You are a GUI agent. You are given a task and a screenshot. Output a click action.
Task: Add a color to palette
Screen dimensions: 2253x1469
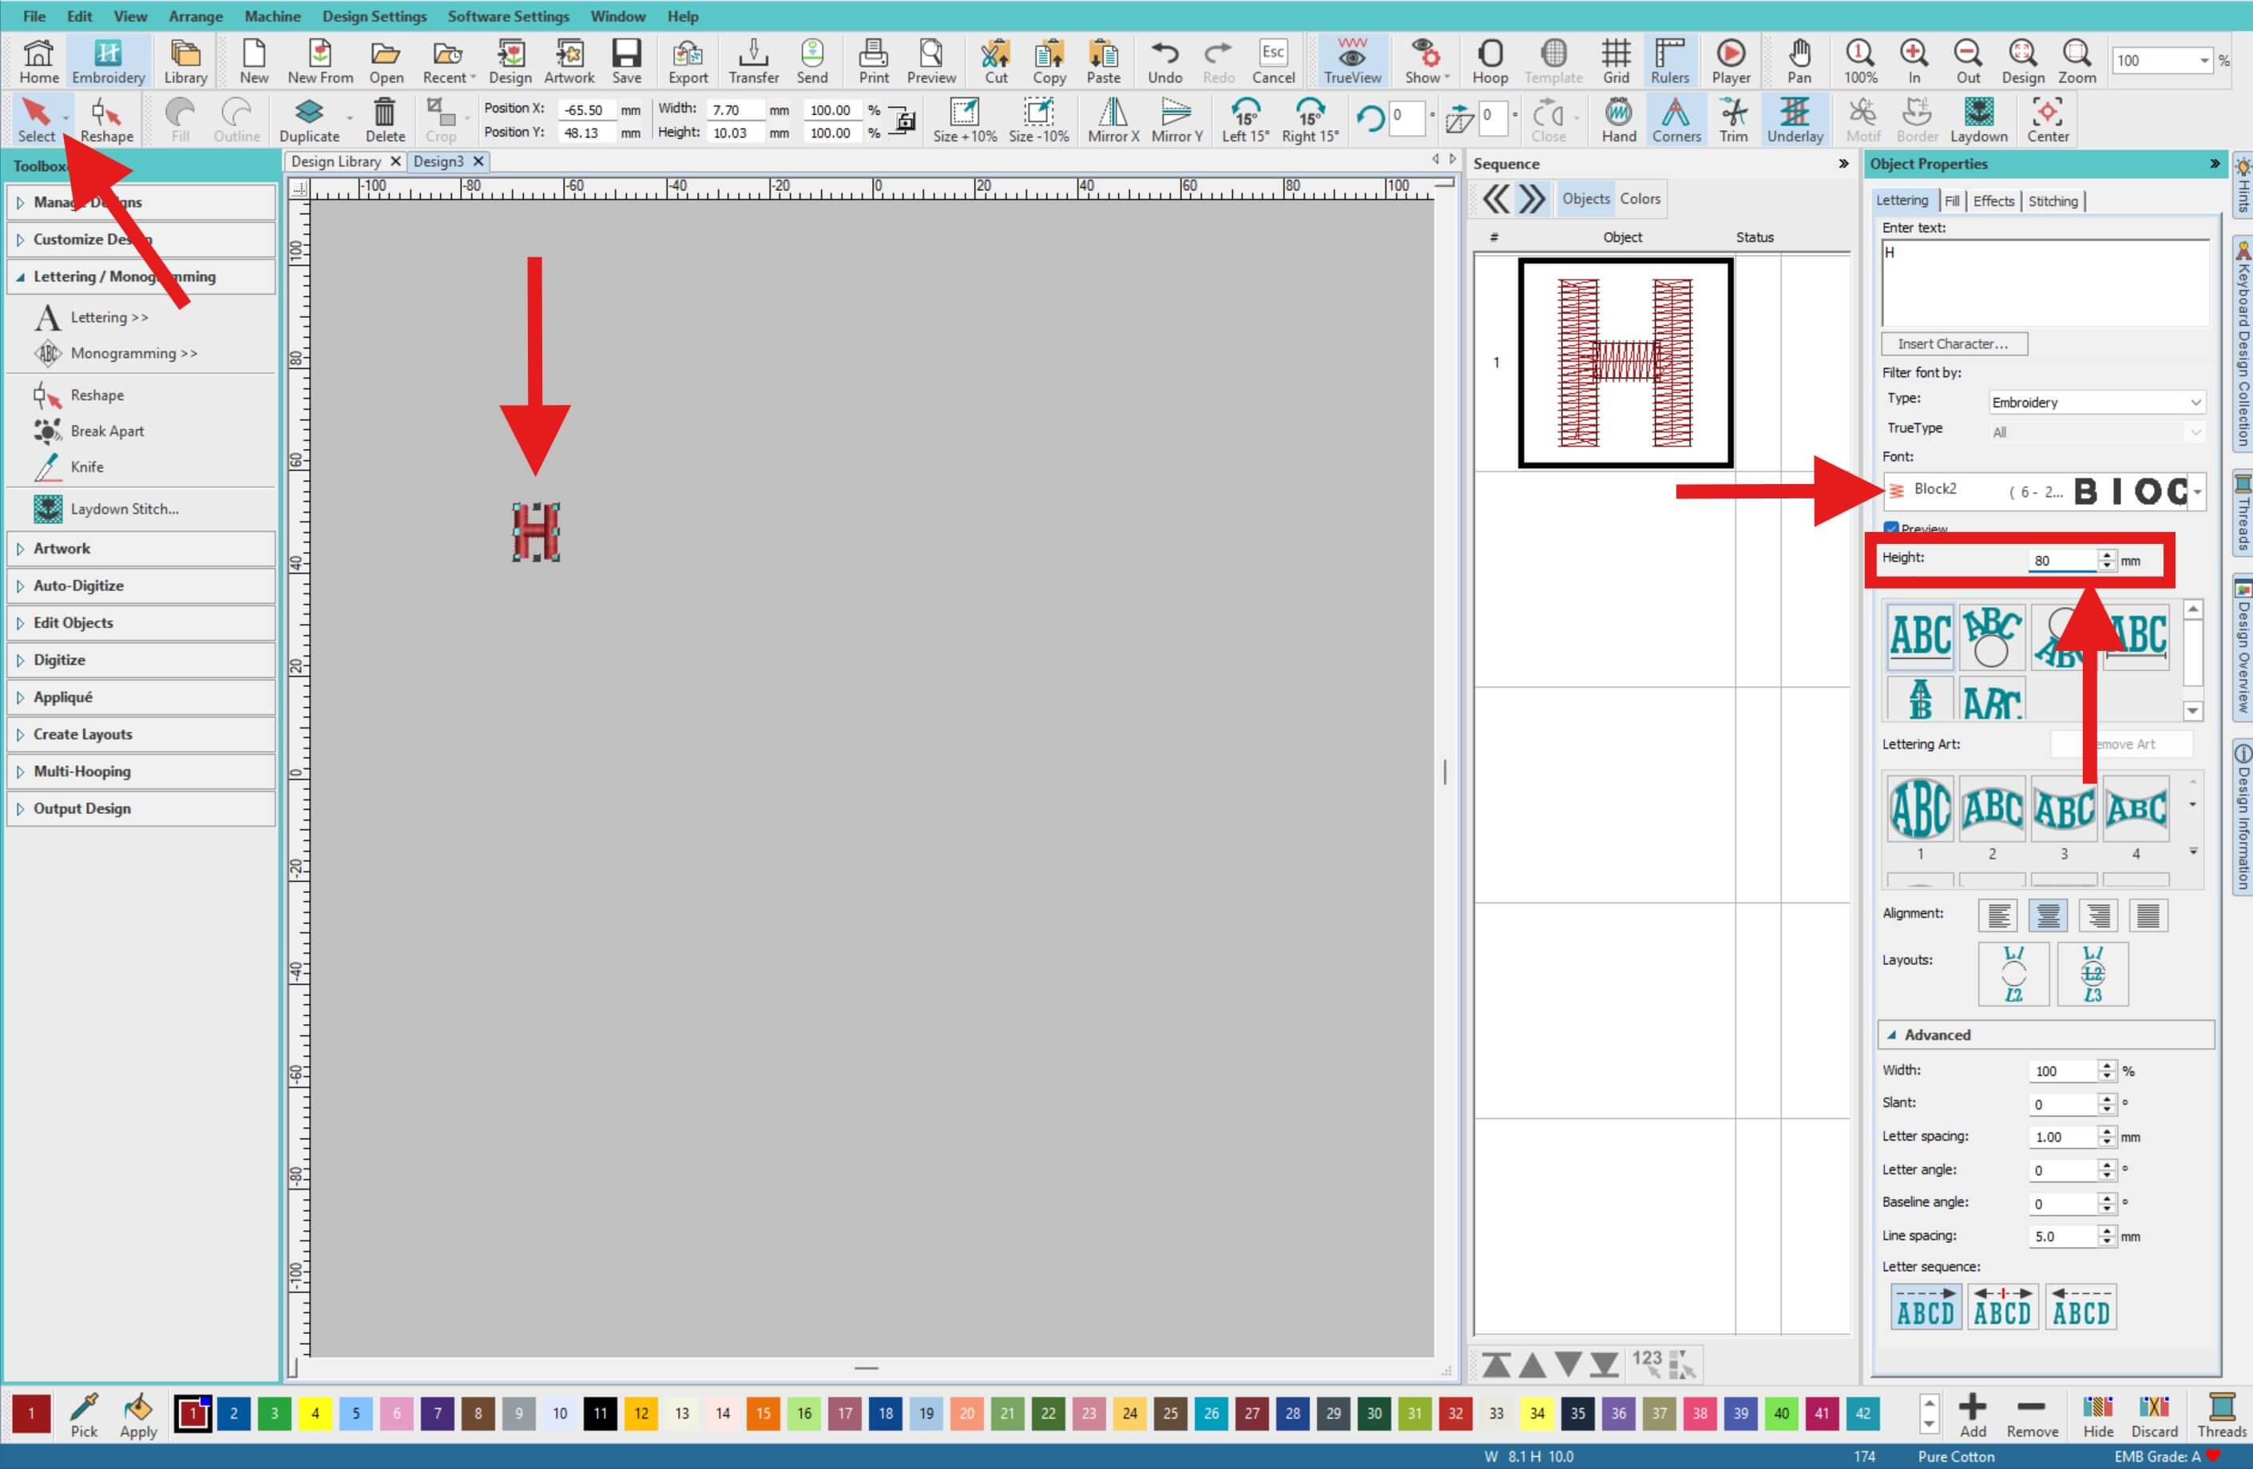pyautogui.click(x=1973, y=1415)
